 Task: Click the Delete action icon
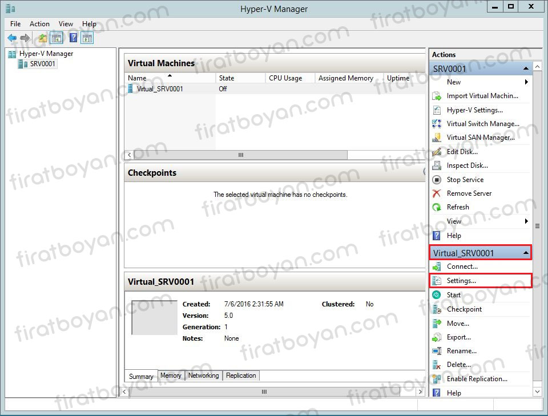[437, 365]
